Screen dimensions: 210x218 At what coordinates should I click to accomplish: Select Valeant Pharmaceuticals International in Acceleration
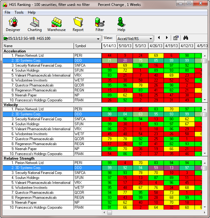click(x=38, y=75)
